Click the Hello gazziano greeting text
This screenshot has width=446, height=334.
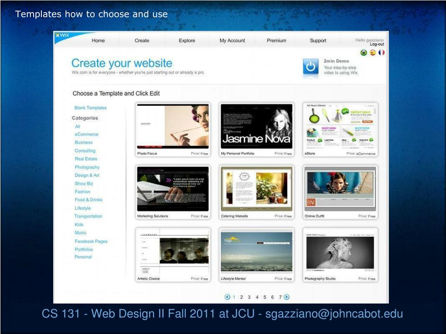click(369, 40)
